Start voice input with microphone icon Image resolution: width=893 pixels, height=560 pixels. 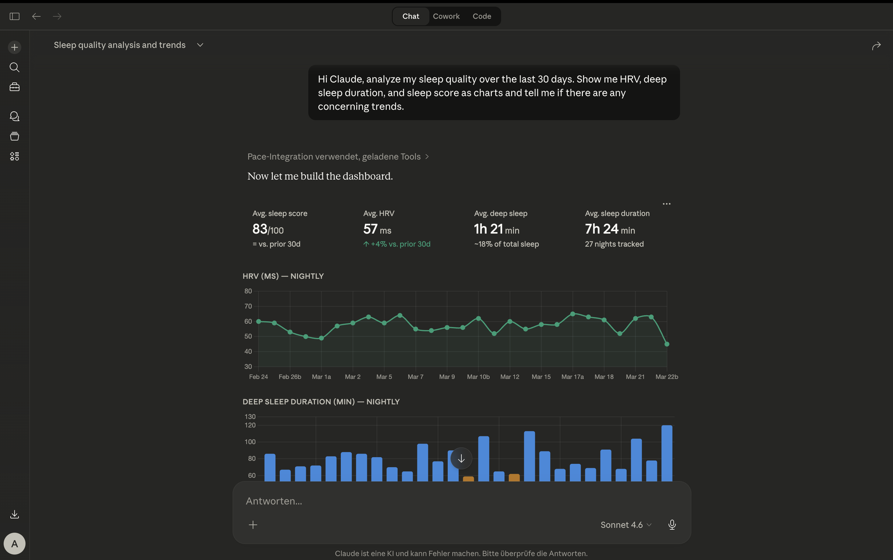672,525
